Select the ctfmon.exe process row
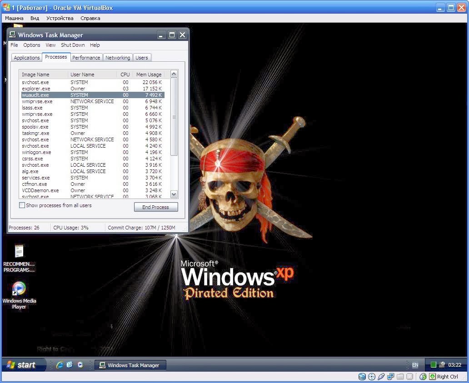 coord(92,184)
